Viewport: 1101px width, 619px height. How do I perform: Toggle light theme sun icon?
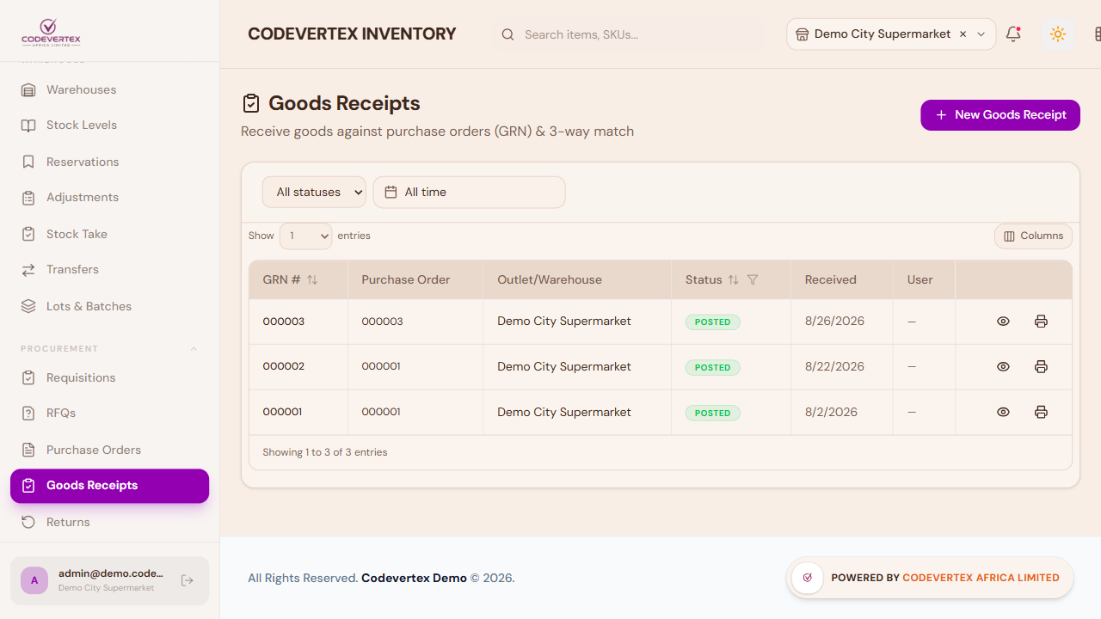pos(1058,34)
